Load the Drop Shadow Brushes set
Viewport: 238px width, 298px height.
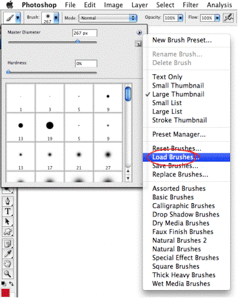[x=186, y=215]
